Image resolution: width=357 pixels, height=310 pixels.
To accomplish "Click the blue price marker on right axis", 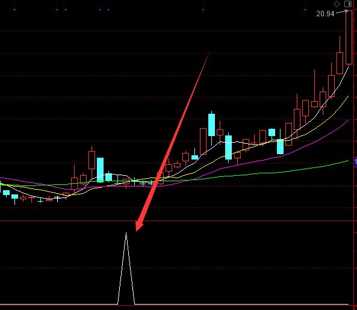I will tap(355, 162).
